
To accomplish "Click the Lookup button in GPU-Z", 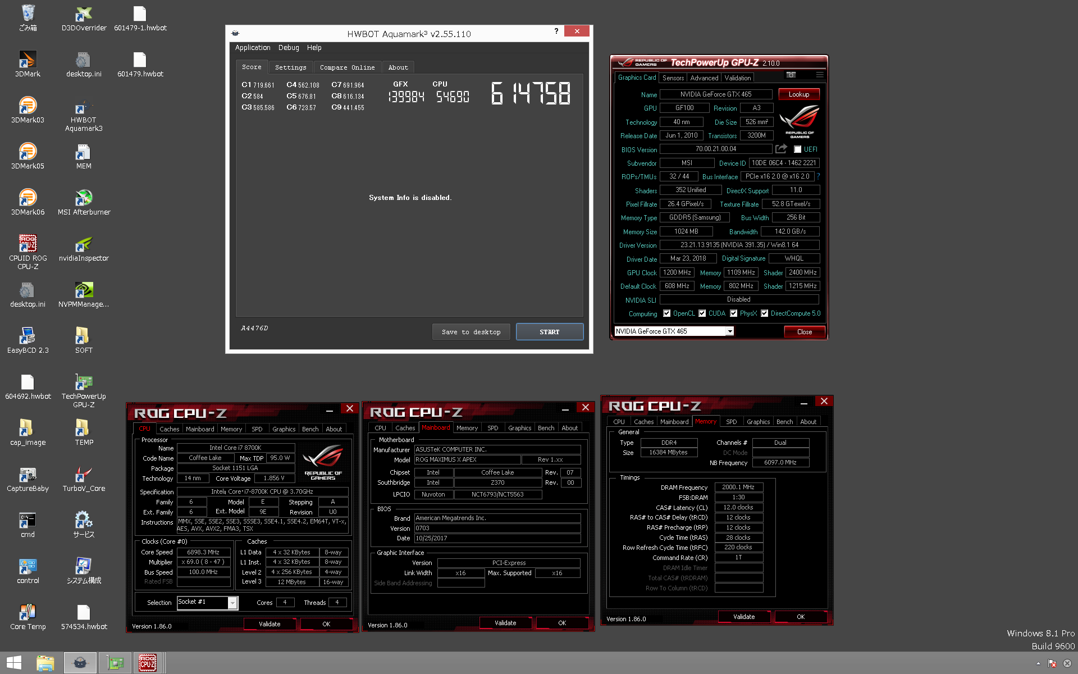I will pyautogui.click(x=799, y=94).
